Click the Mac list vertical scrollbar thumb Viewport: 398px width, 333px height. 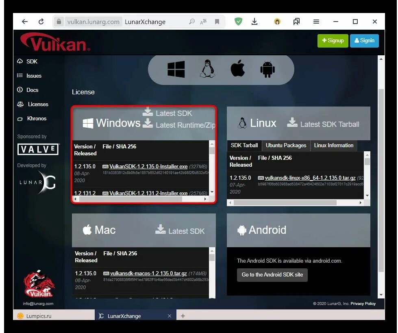point(212,258)
